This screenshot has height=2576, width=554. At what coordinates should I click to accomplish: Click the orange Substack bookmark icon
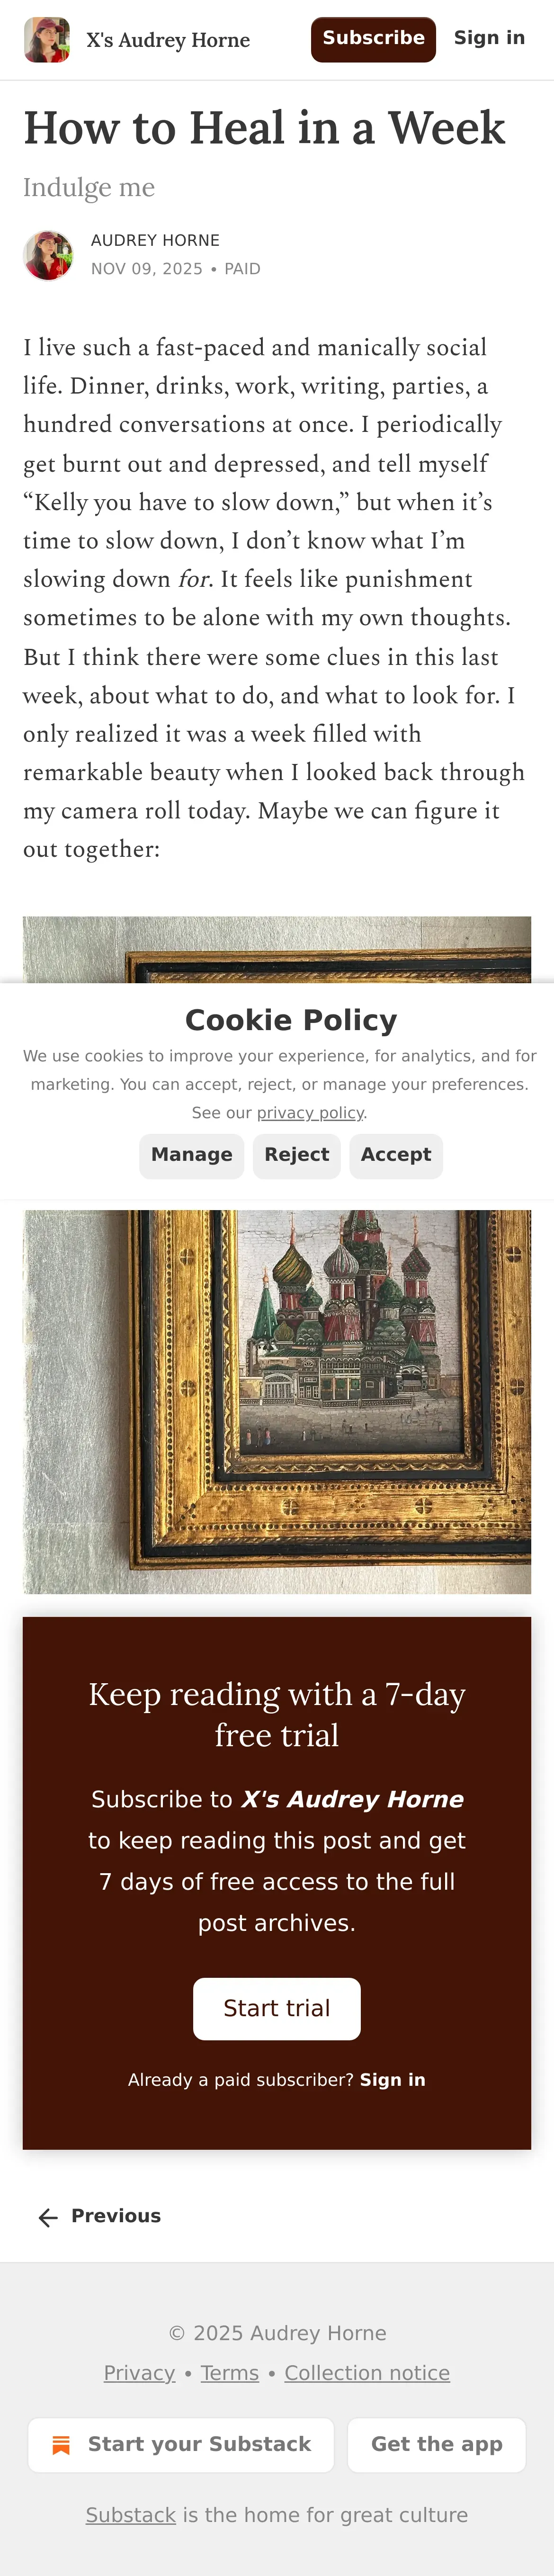[x=61, y=2445]
